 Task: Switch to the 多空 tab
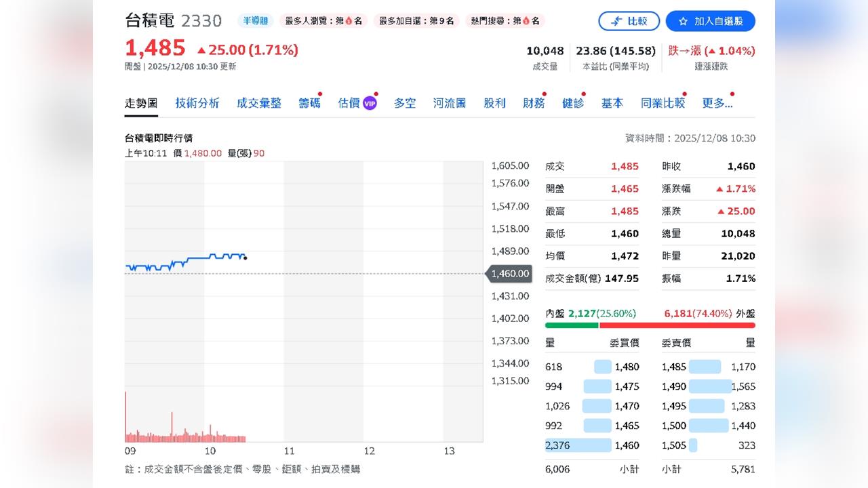click(x=405, y=102)
